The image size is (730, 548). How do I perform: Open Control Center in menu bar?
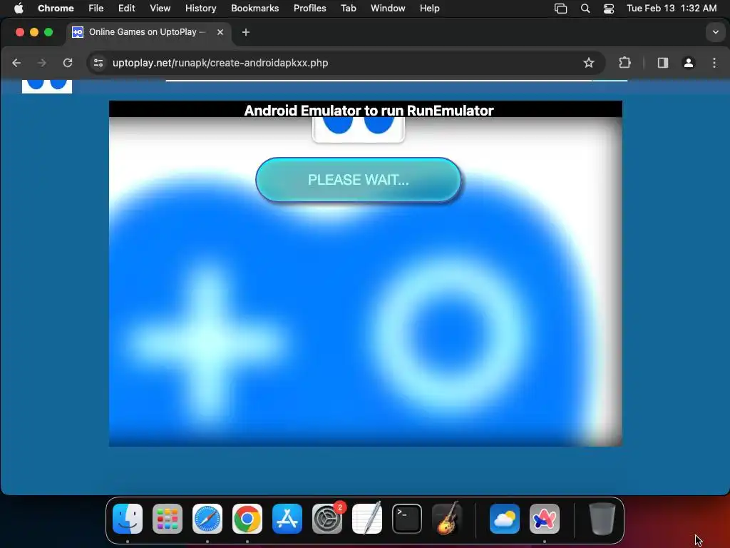(x=609, y=9)
